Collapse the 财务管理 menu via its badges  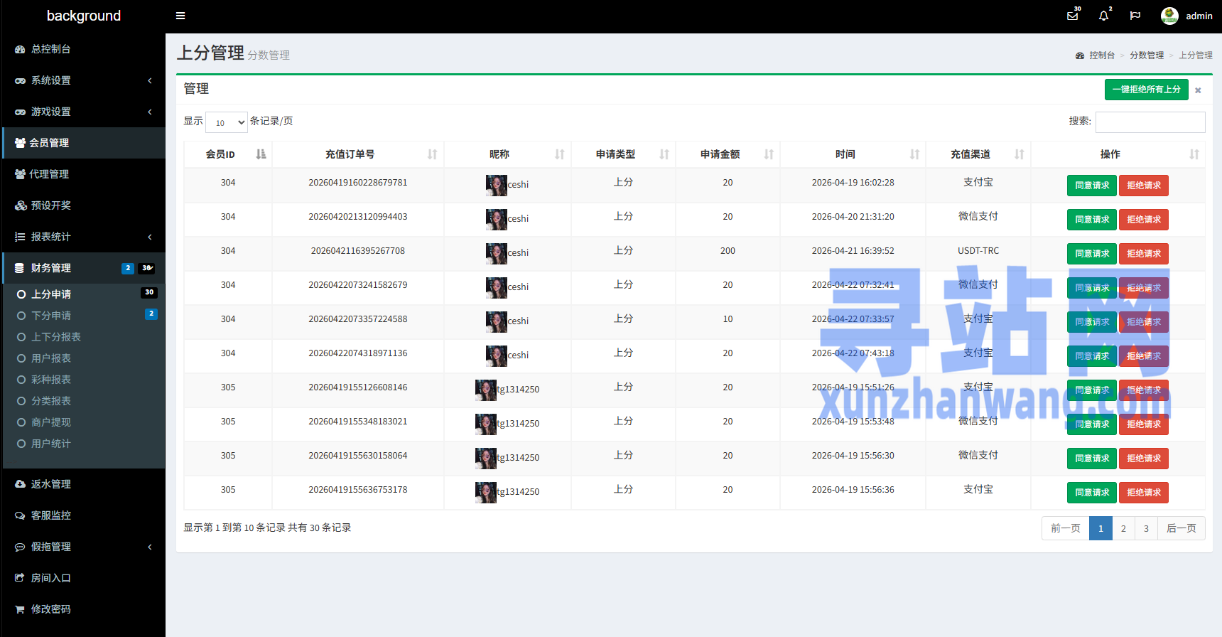point(139,268)
